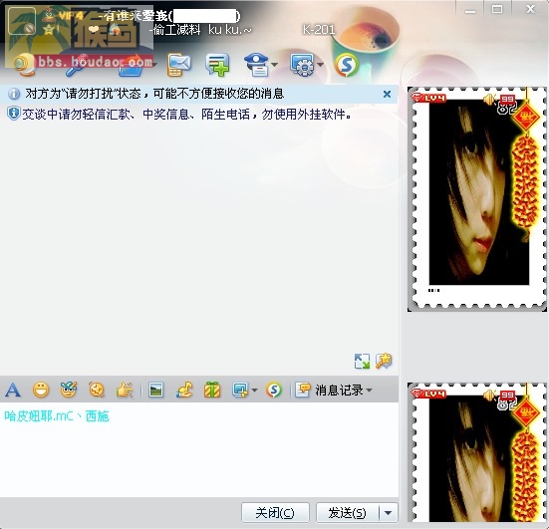Click the shield icon beside the safety warning
The height and width of the screenshot is (529, 549).
(14, 114)
